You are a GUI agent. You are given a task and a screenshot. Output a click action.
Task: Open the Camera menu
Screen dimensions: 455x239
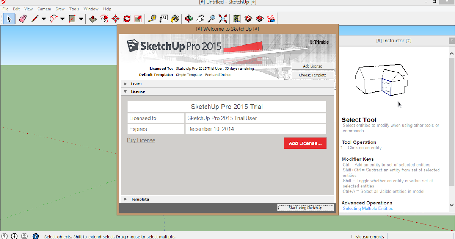pos(44,9)
